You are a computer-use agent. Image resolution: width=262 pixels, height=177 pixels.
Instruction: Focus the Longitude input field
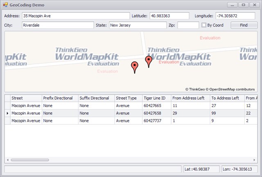pos(235,16)
